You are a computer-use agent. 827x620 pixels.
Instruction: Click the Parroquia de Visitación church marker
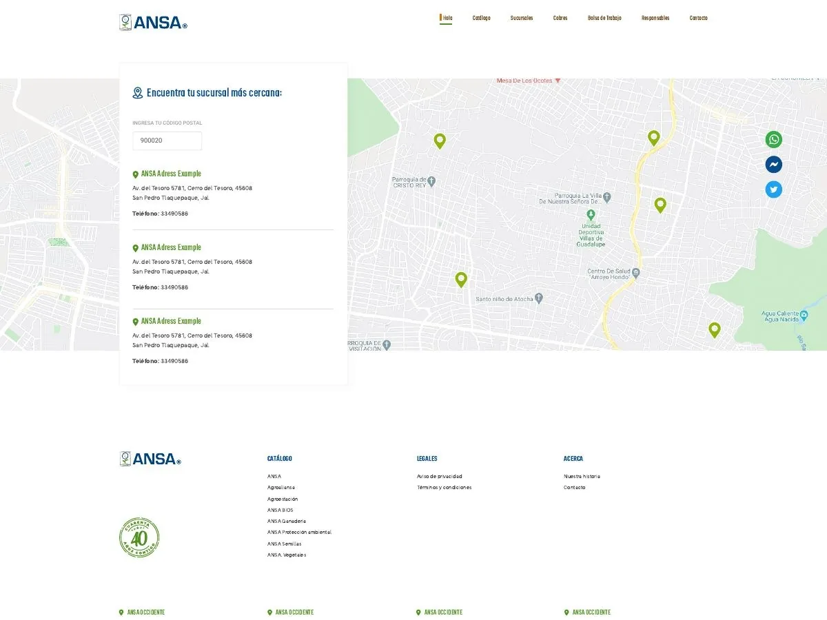[387, 344]
